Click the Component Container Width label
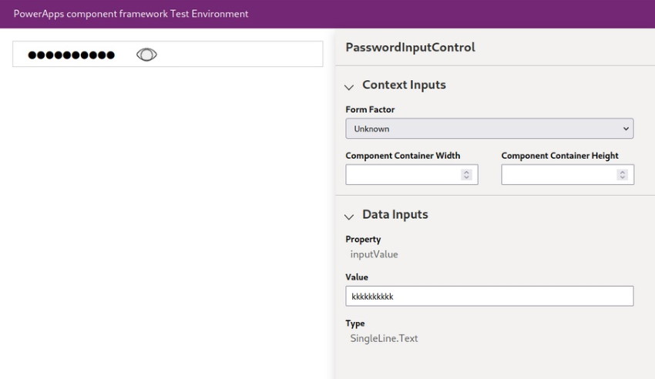 (403, 156)
